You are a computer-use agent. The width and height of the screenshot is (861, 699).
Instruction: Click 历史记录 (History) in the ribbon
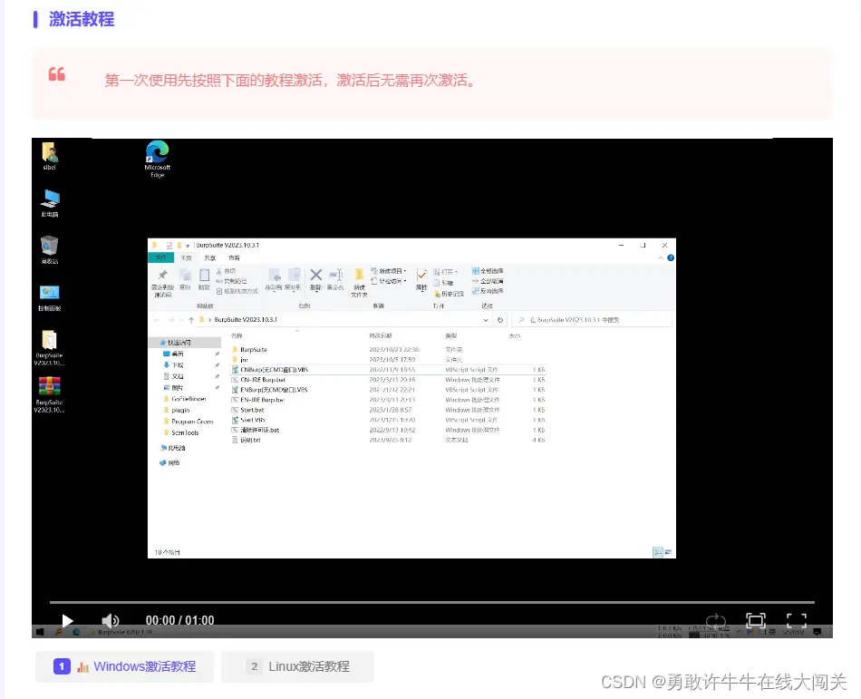click(450, 294)
